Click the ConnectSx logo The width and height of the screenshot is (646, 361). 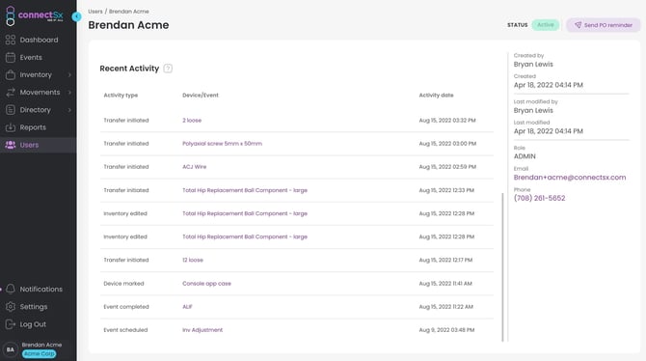point(34,15)
